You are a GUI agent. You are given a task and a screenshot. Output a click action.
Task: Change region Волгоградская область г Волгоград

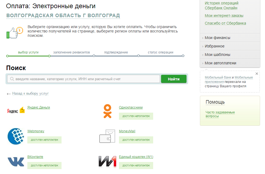point(63,16)
